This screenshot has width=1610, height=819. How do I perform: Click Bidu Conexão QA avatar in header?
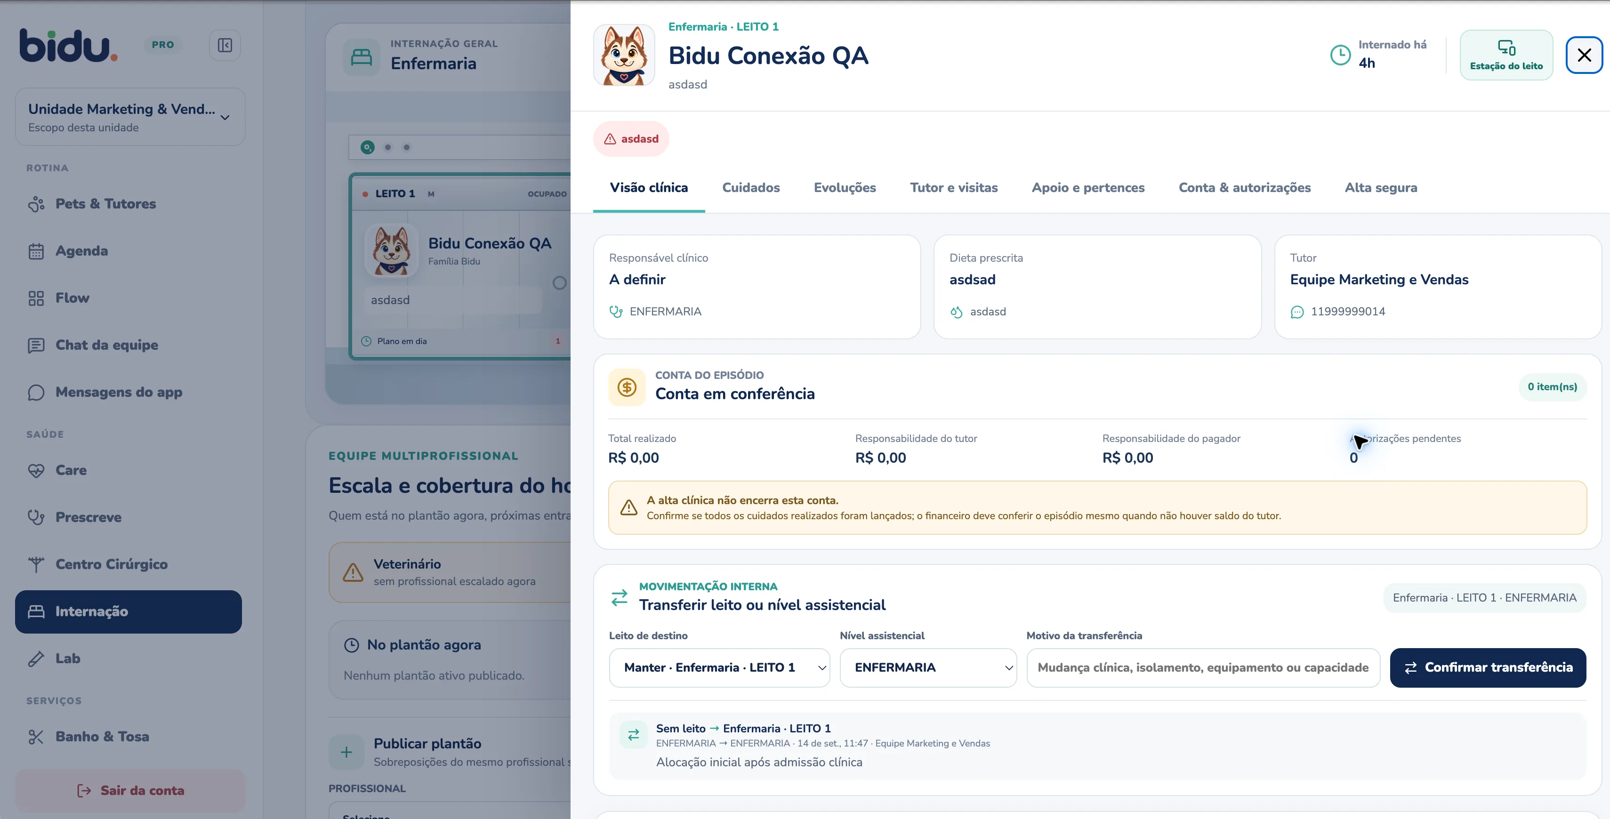[x=624, y=55]
